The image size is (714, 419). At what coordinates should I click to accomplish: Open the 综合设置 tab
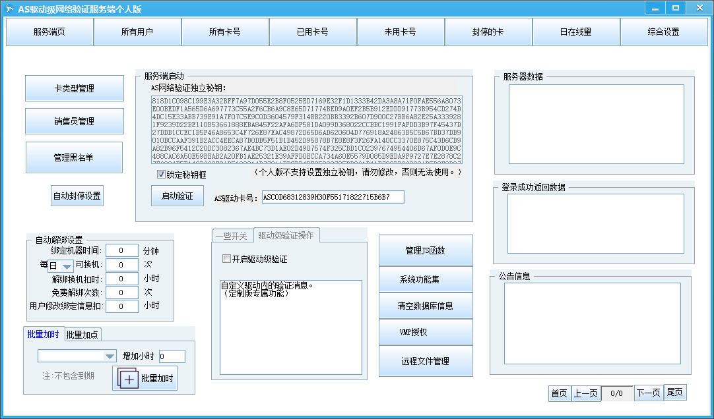pyautogui.click(x=663, y=32)
